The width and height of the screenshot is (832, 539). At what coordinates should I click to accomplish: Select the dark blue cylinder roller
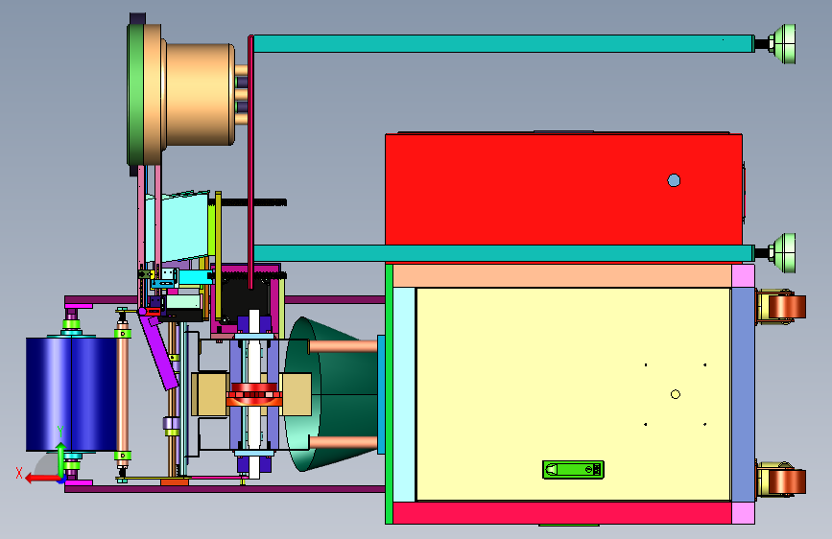(71, 394)
